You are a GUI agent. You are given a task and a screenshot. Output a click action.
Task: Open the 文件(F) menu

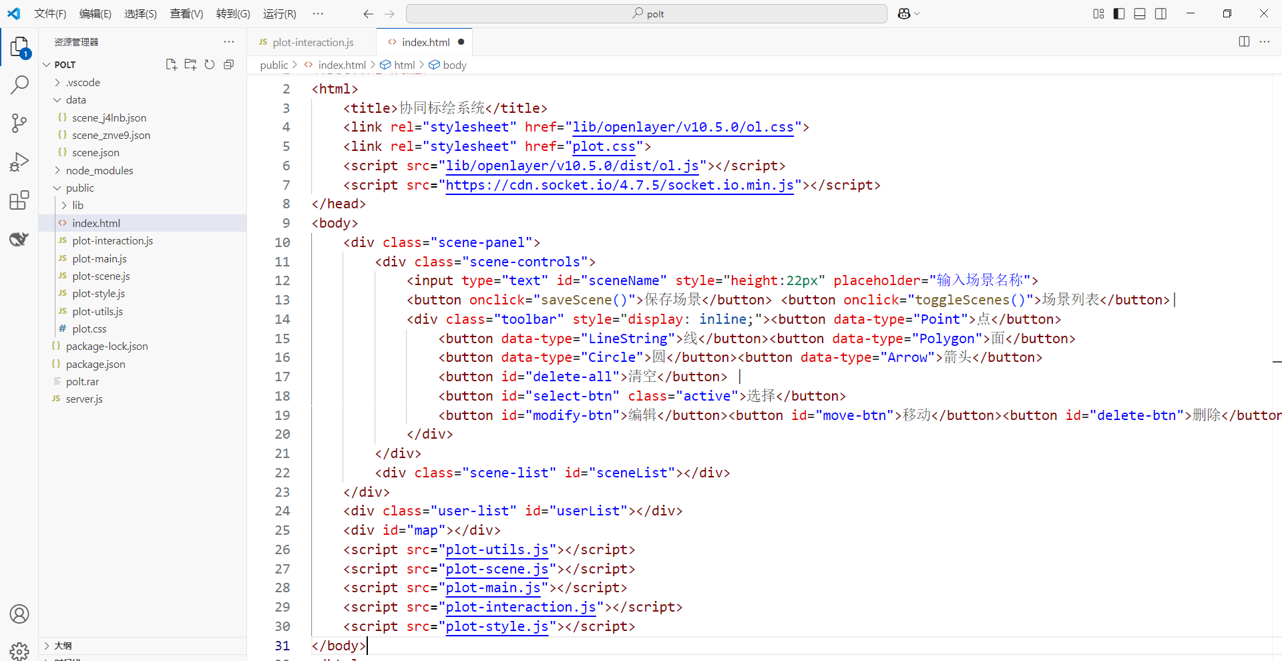coord(50,13)
